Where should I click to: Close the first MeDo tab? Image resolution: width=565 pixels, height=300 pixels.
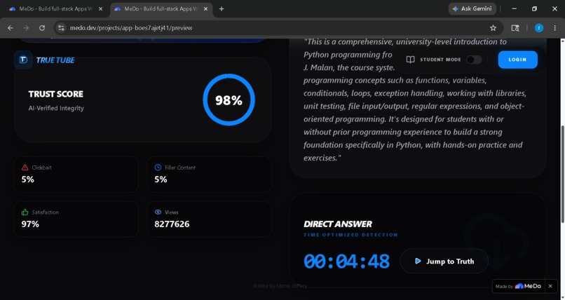tap(100, 8)
